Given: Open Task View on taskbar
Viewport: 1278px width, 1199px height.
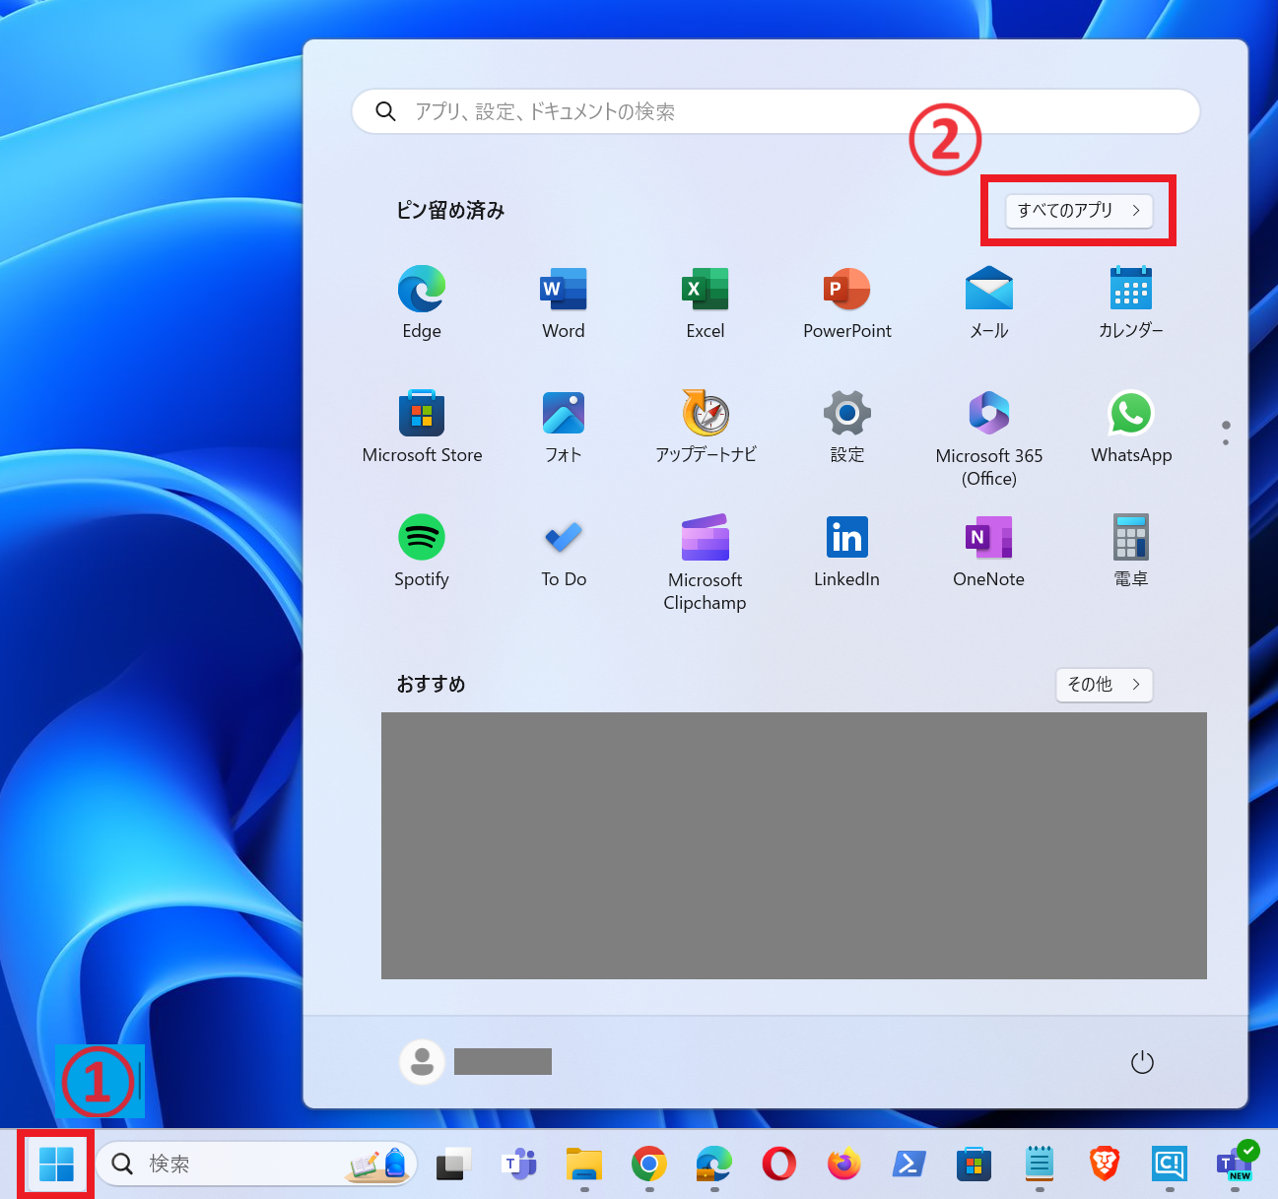Looking at the screenshot, I should point(453,1165).
